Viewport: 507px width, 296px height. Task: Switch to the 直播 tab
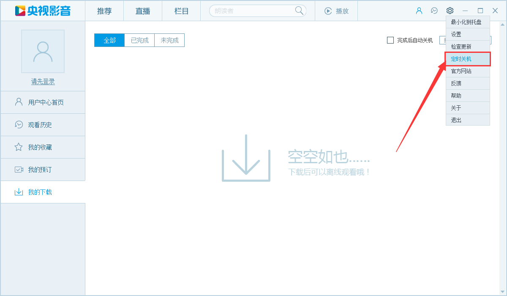142,11
